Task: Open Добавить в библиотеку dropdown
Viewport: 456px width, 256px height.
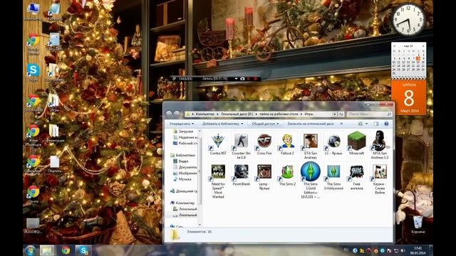Action: (x=223, y=124)
